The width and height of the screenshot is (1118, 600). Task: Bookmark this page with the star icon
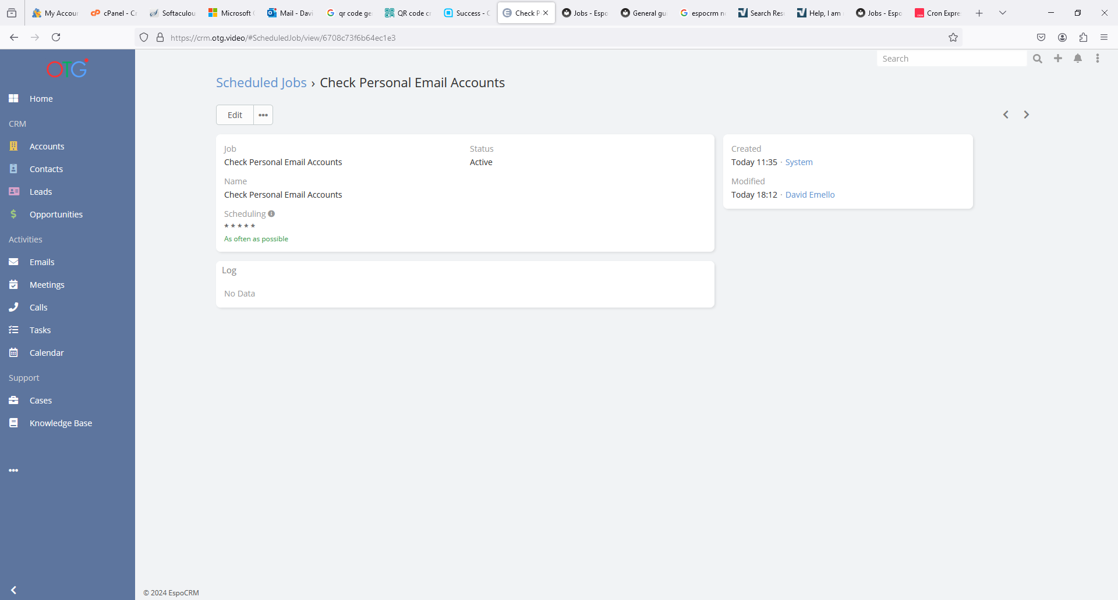tap(953, 38)
